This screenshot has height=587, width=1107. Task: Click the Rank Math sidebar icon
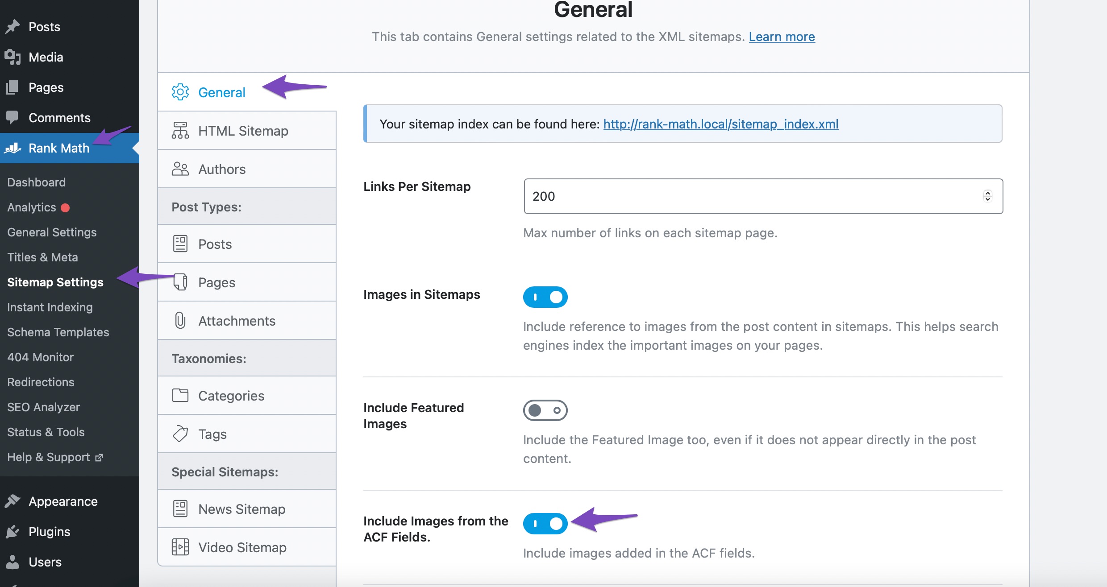pos(14,148)
